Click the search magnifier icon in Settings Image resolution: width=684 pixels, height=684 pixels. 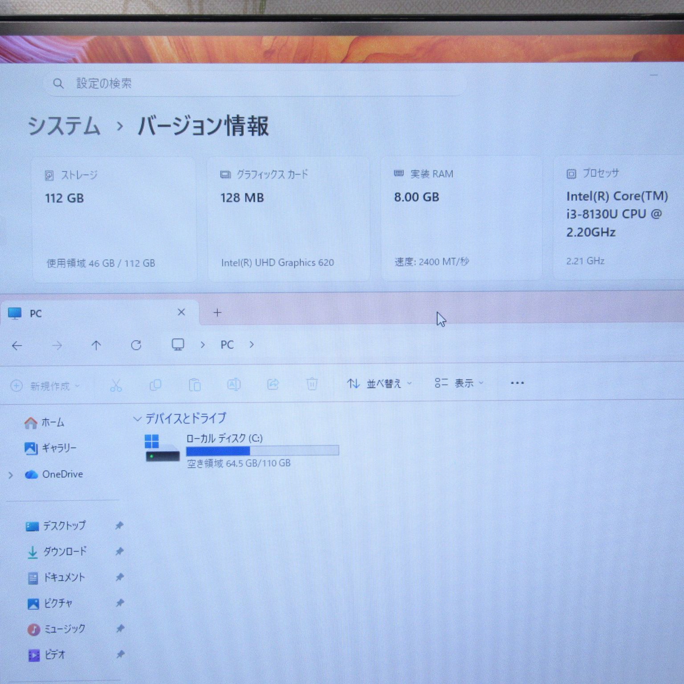(58, 83)
